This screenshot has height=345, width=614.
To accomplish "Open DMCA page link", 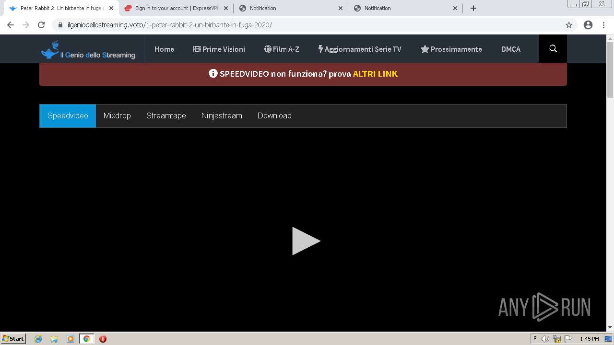I will 511,49.
